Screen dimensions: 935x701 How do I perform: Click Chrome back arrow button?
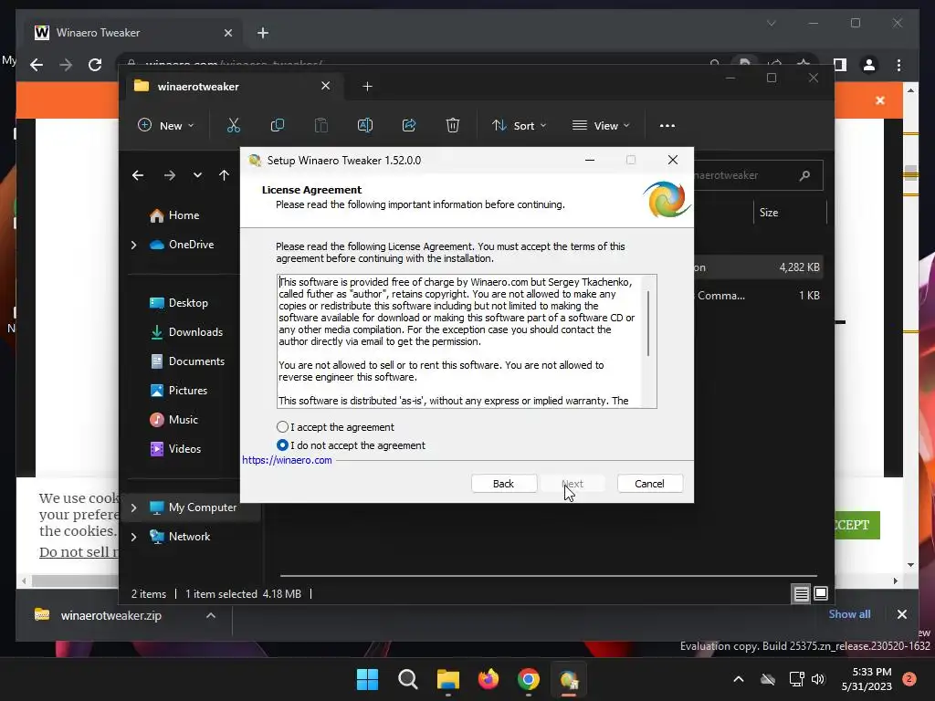pyautogui.click(x=37, y=65)
